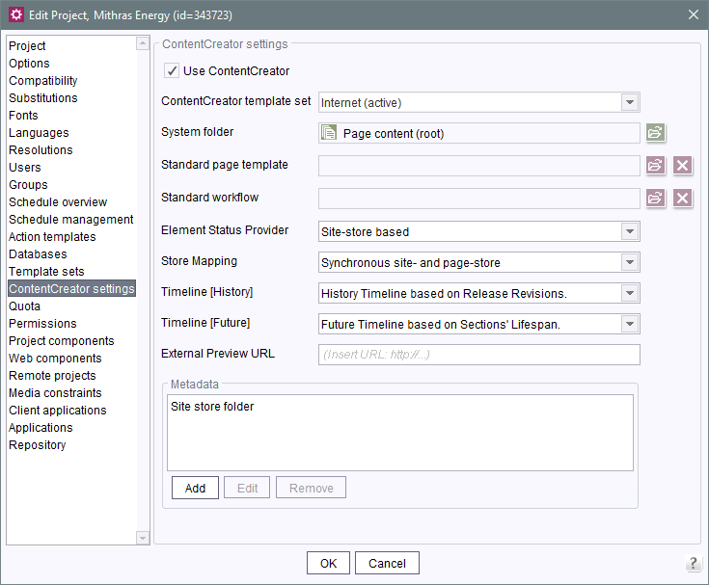709x585 pixels.
Task: Select Web components
Action: coord(55,359)
